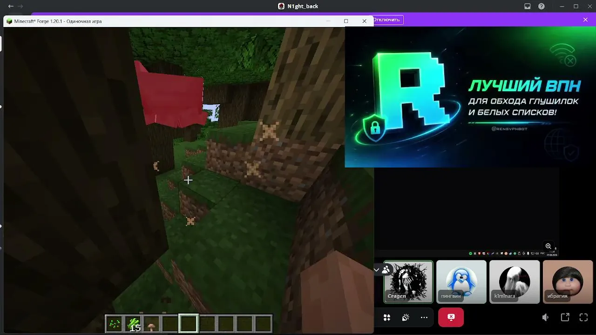Image resolution: width=596 pixels, height=335 pixels.
Task: Click the crosshair in the Minecraft view
Action: point(188,180)
